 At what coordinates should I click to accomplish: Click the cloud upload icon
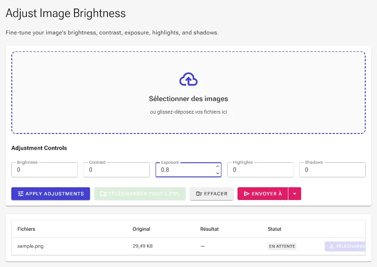(188, 79)
